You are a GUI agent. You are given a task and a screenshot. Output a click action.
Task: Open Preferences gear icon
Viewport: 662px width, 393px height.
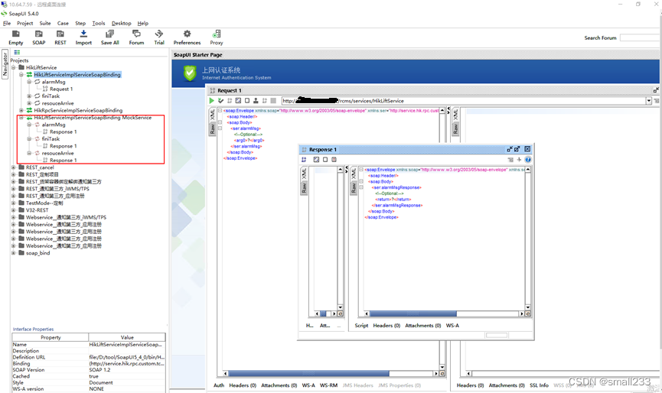pos(187,34)
